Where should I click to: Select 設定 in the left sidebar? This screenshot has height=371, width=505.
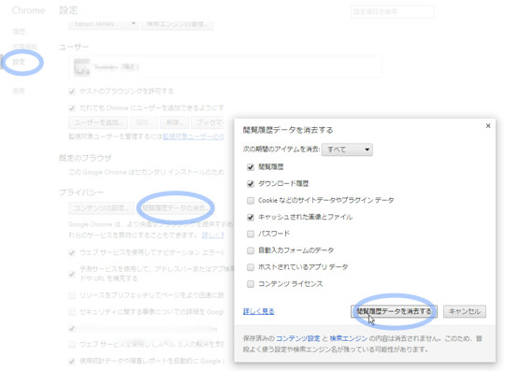pos(19,62)
